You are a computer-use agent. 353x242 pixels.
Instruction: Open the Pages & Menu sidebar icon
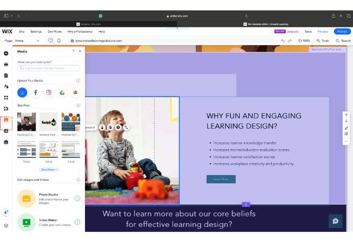[x=6, y=76]
